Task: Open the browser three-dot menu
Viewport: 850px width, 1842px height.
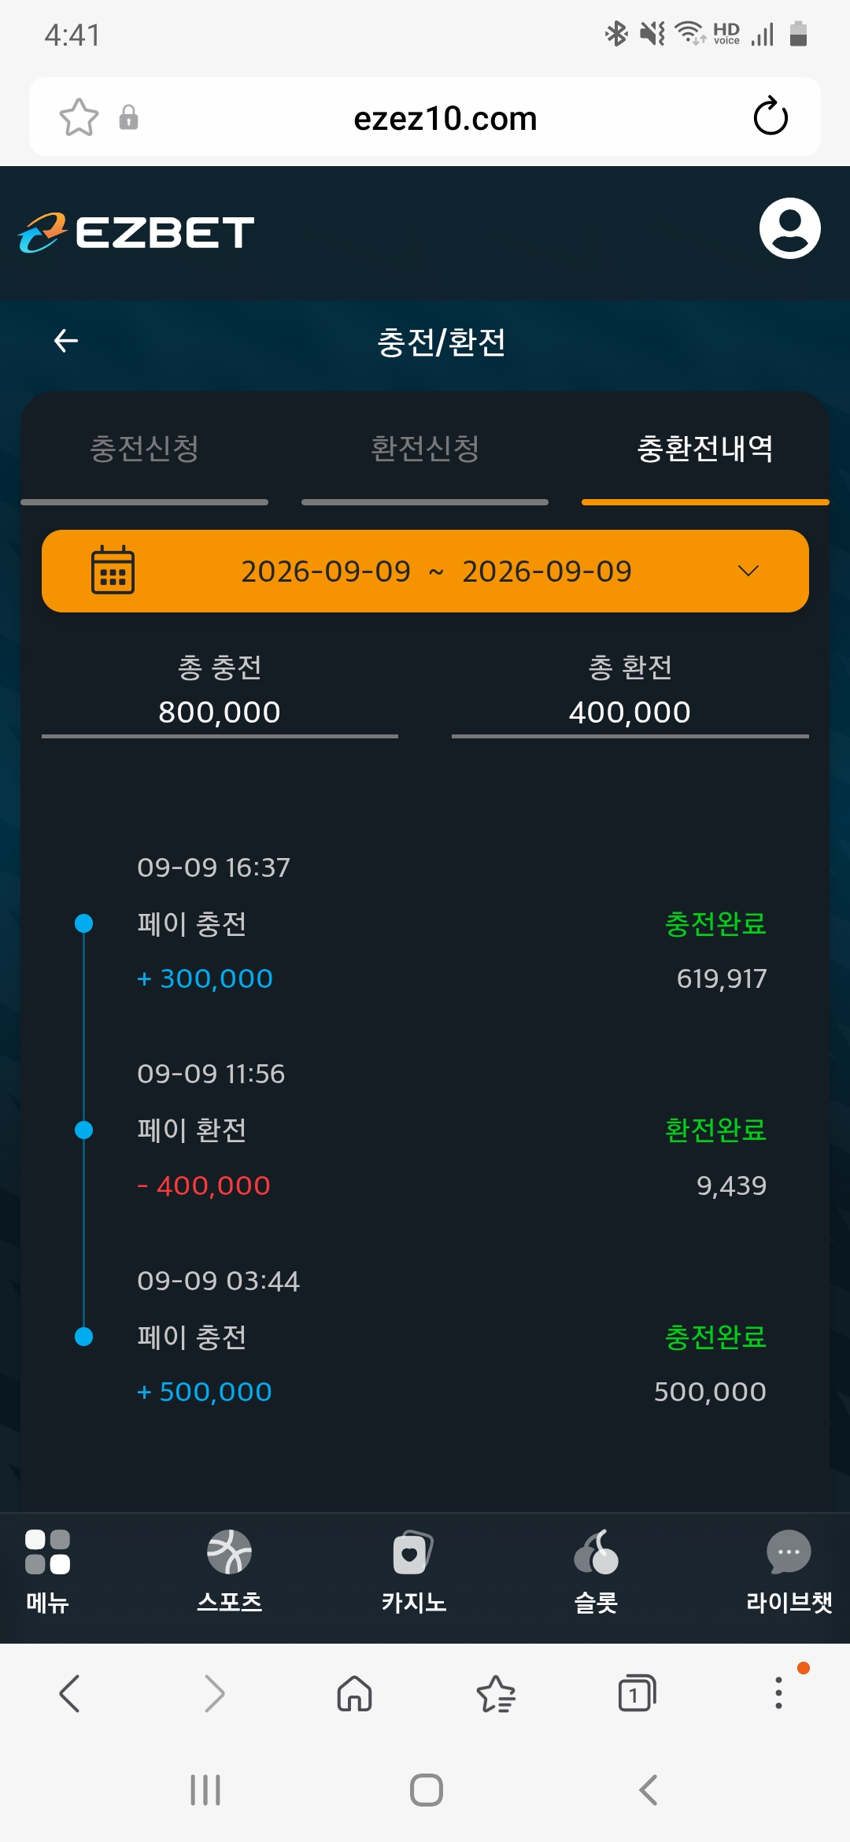Action: coord(778,1692)
